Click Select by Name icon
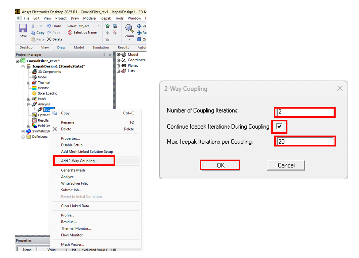 tap(70, 32)
